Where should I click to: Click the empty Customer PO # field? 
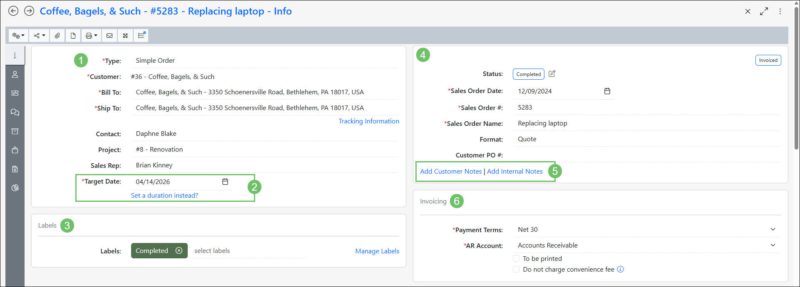(x=647, y=155)
